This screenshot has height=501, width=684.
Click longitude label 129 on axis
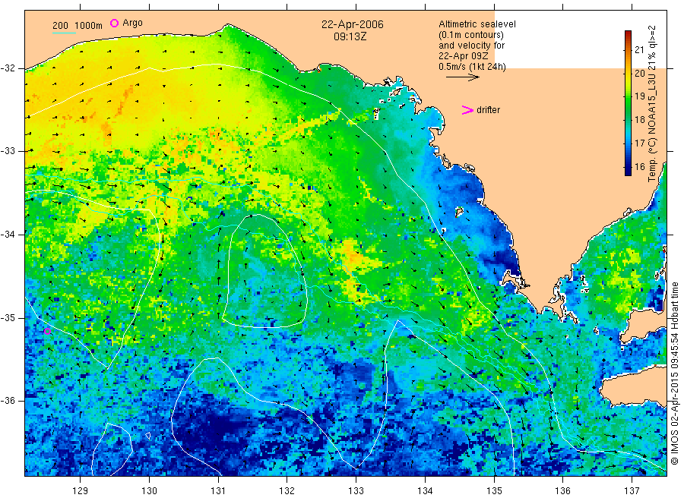(x=81, y=491)
